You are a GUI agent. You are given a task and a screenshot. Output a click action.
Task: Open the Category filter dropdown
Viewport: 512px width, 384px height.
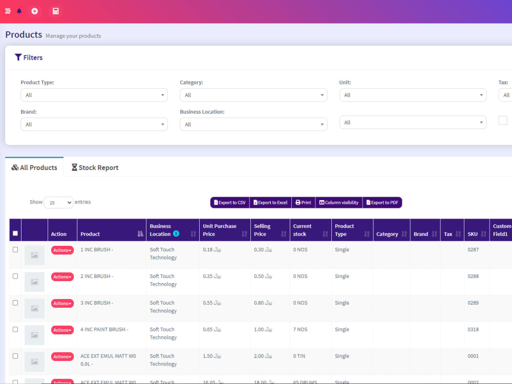pos(253,95)
